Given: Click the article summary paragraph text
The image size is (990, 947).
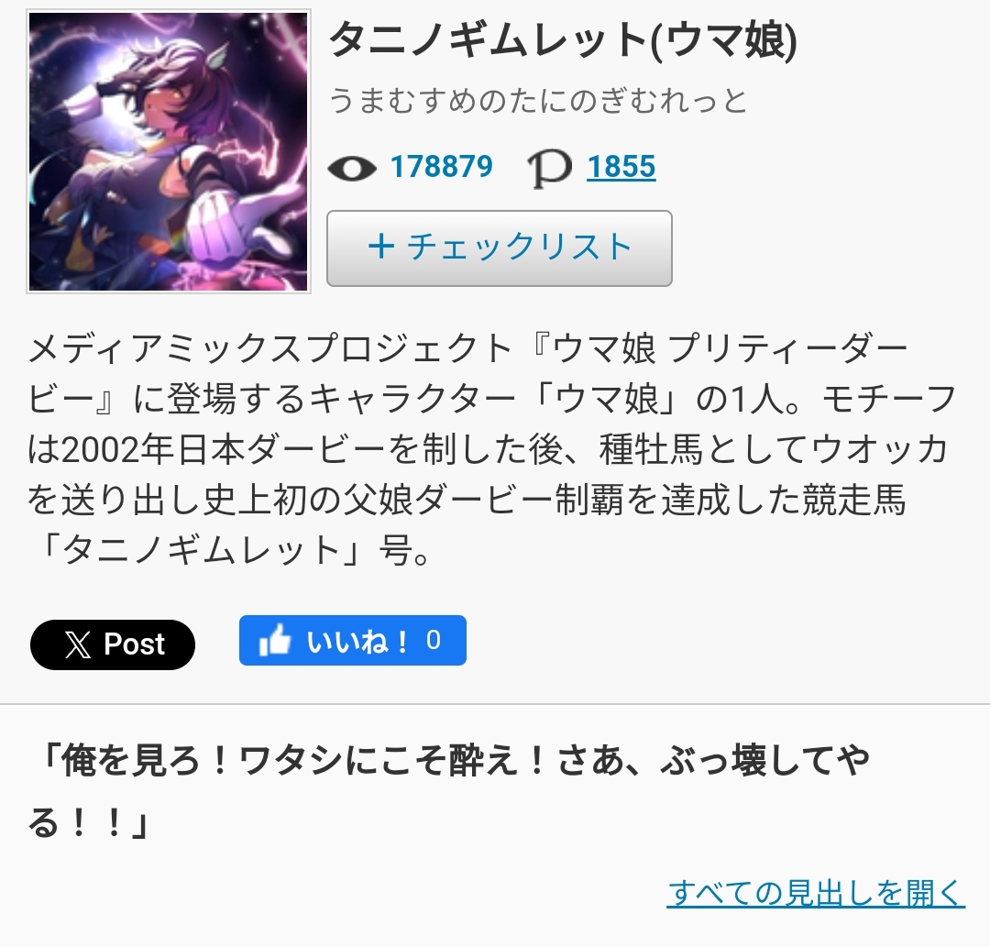Looking at the screenshot, I should pos(492,449).
